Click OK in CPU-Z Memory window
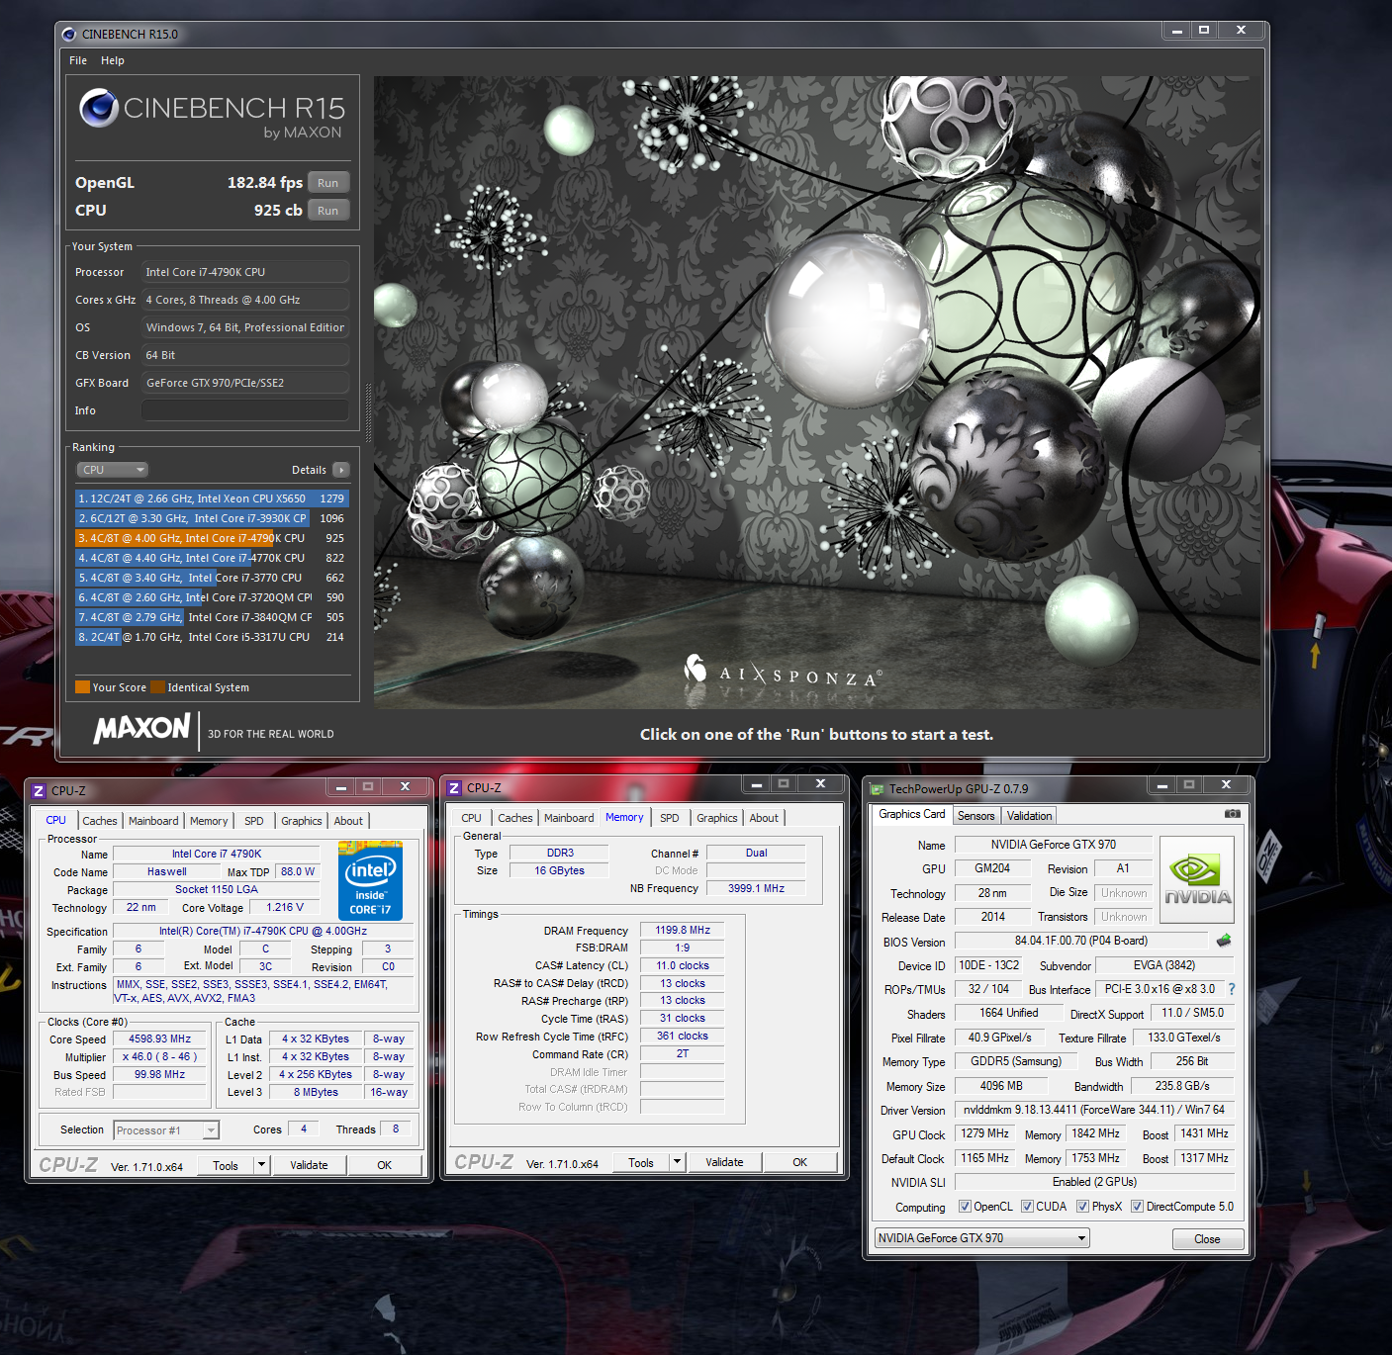This screenshot has width=1392, height=1355. (799, 1162)
